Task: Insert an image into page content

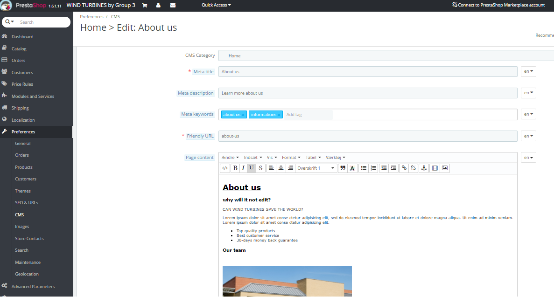Action: pos(445,168)
